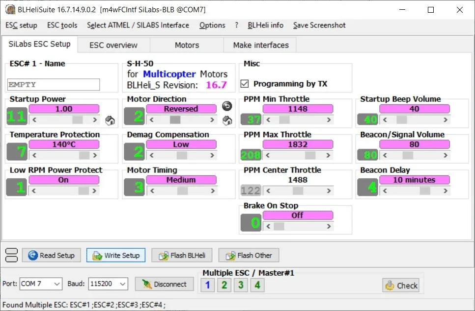Viewport: 475px width, 311px height.
Task: Click the round arrow icon in Motor Direction
Action: tap(226, 106)
